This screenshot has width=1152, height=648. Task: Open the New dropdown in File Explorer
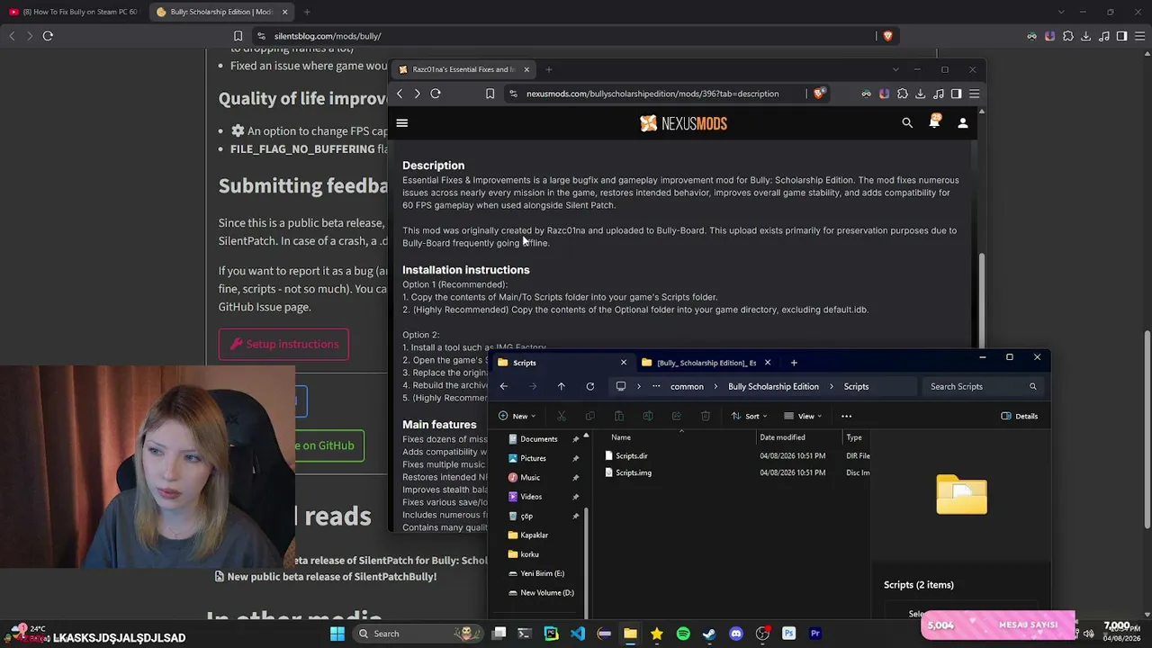pos(517,416)
